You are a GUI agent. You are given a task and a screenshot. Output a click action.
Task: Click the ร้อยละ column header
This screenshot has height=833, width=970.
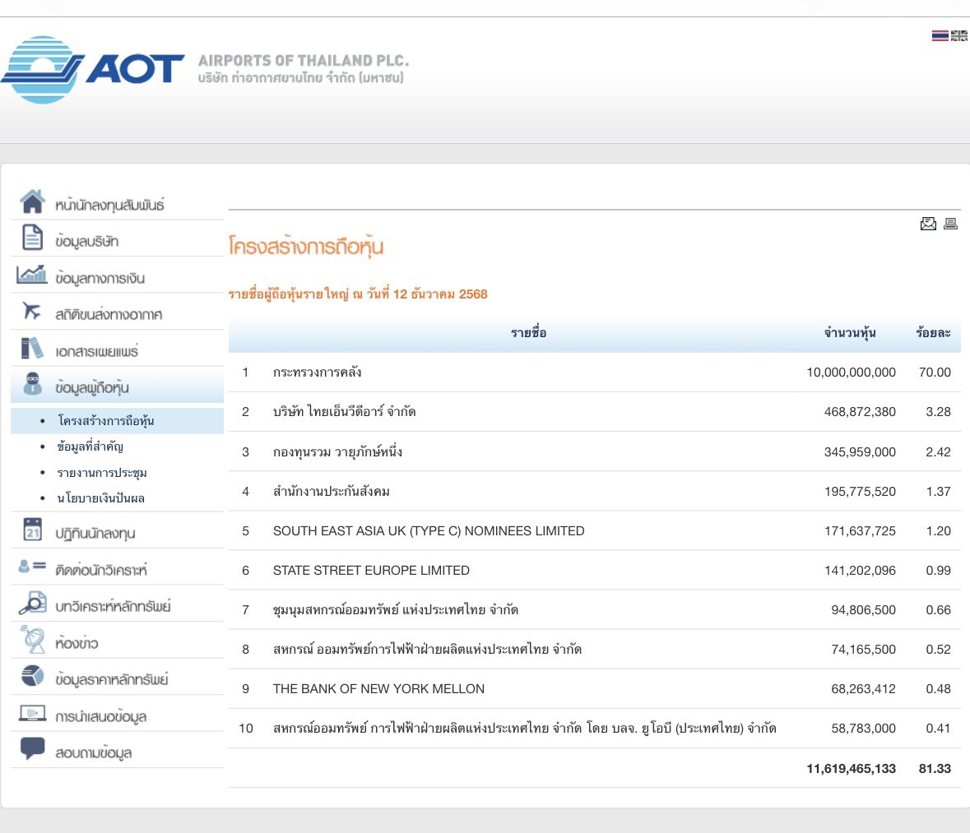pyautogui.click(x=933, y=333)
